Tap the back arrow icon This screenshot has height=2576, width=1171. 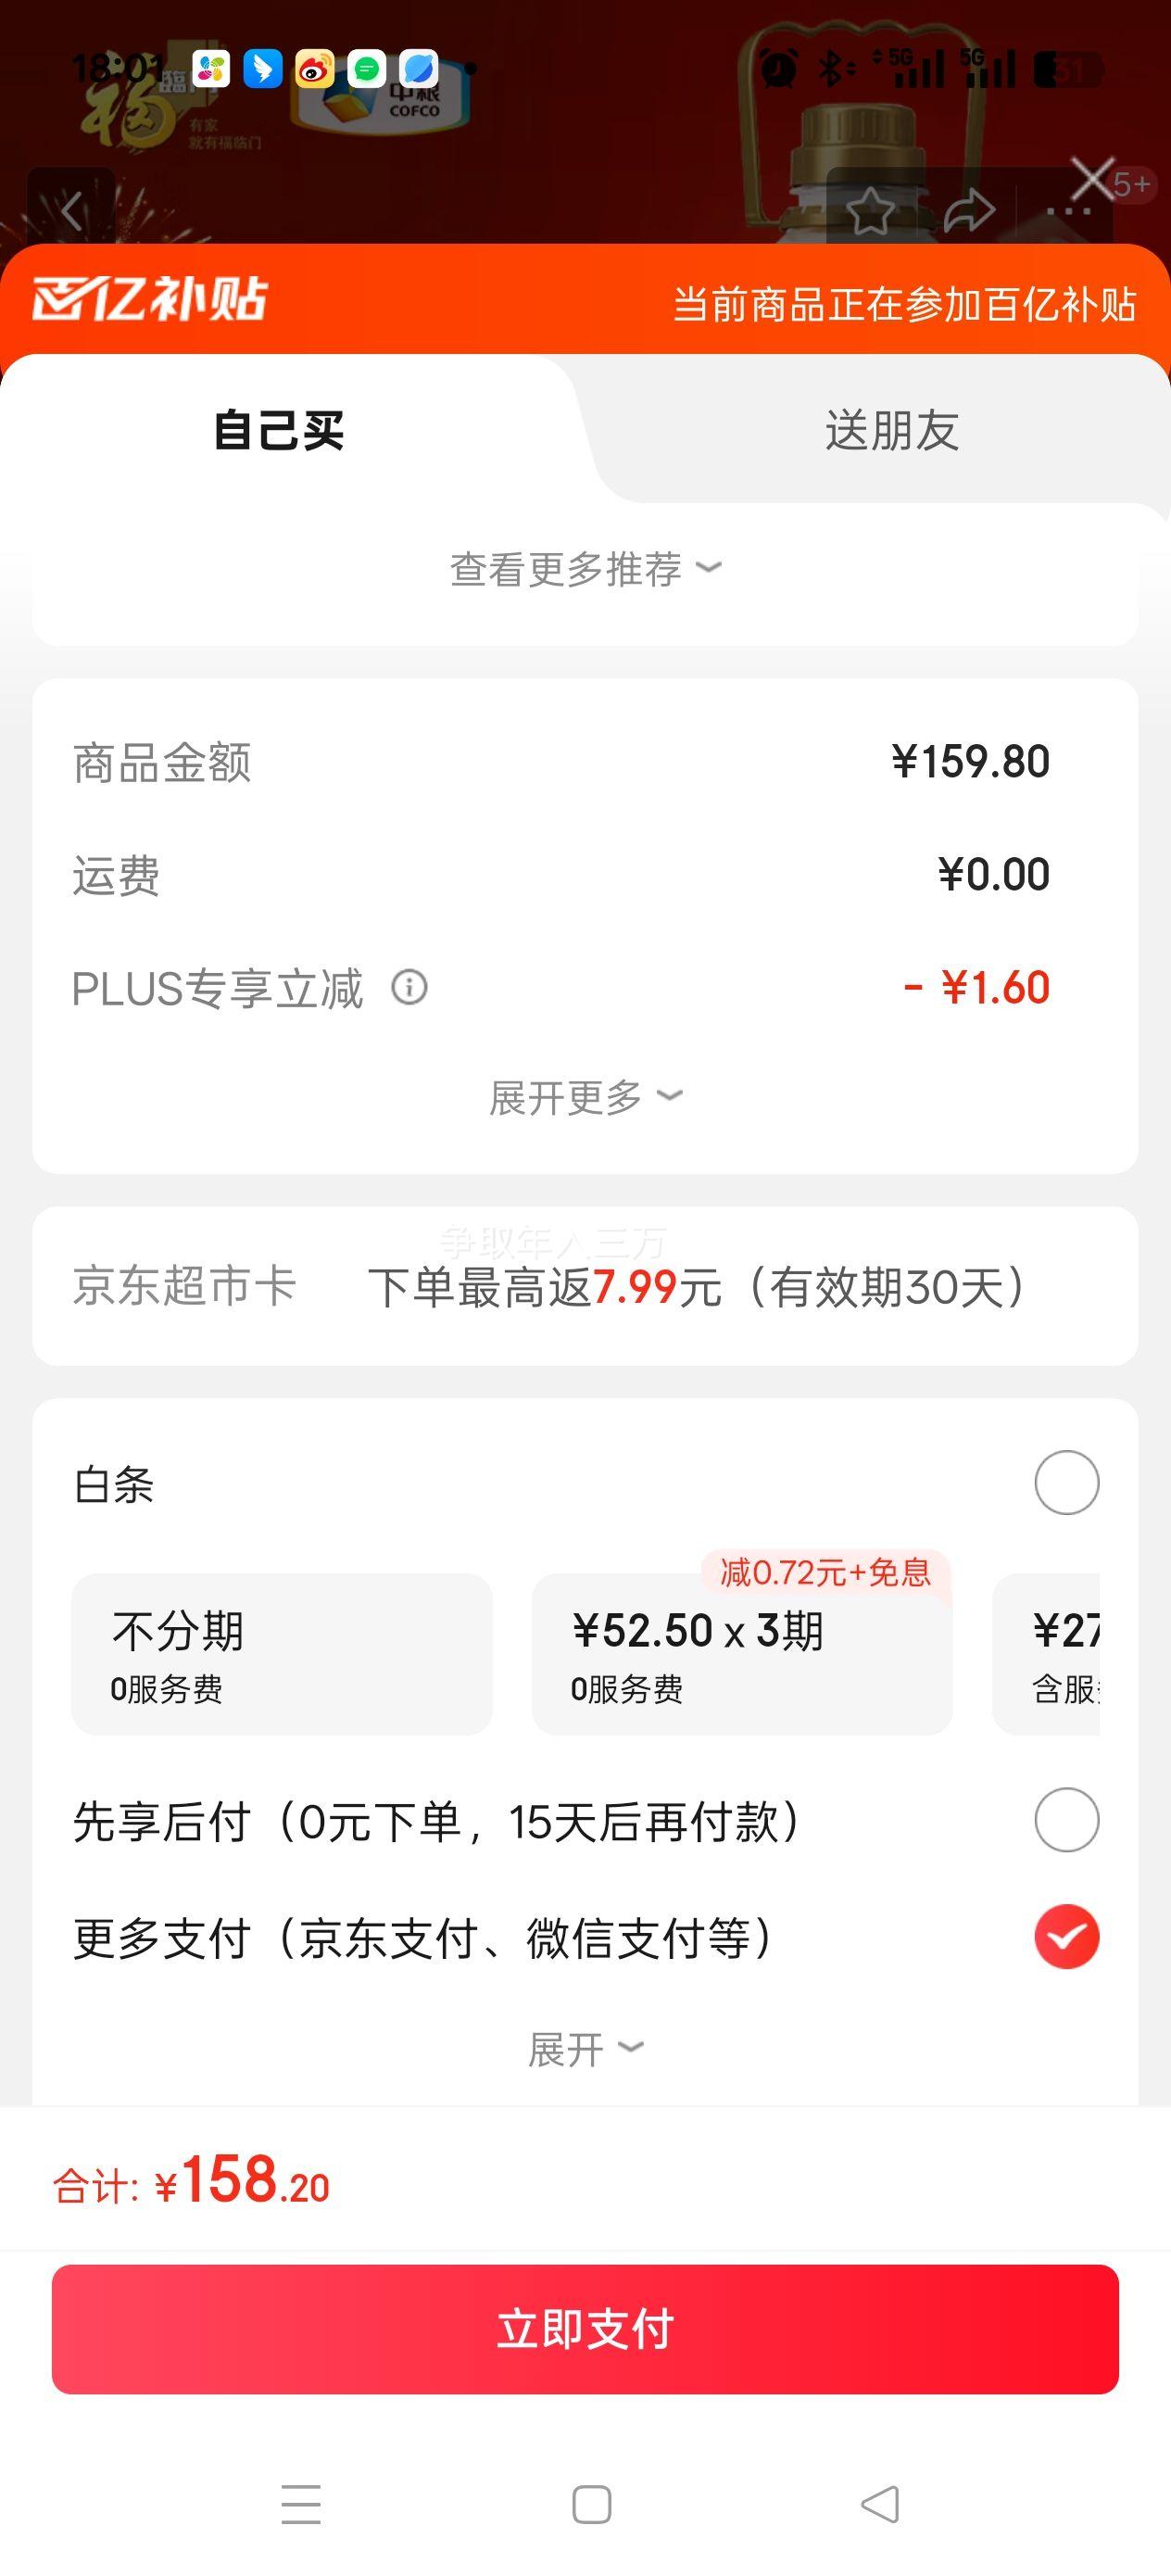[71, 211]
